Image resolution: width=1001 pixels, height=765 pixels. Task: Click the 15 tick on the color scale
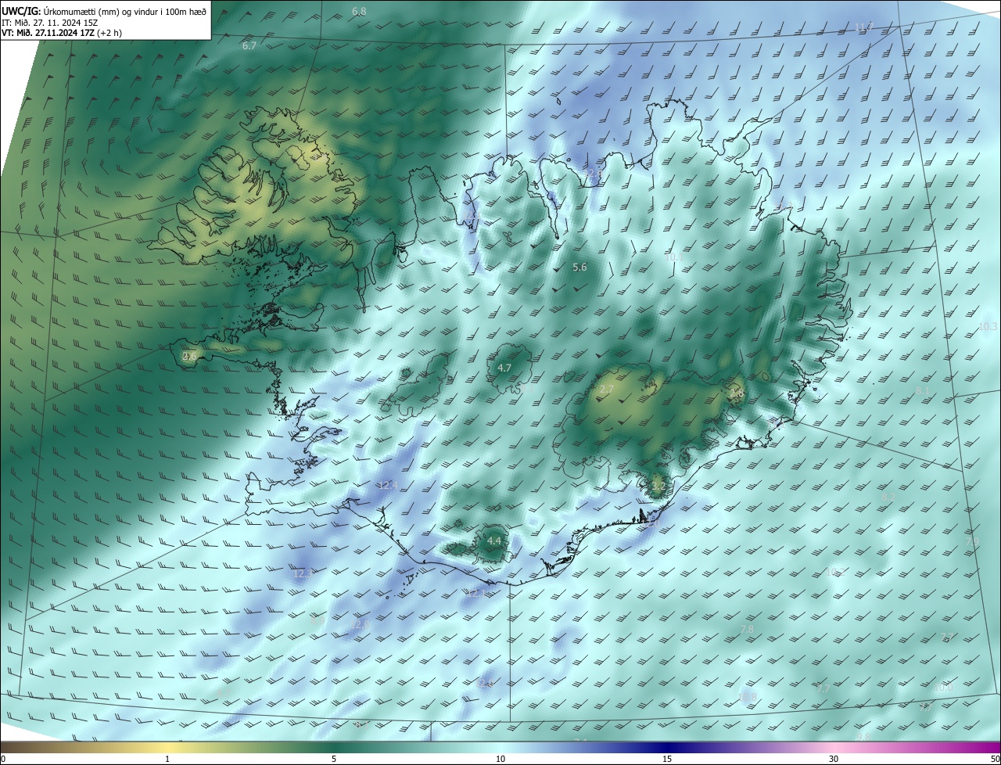(667, 759)
